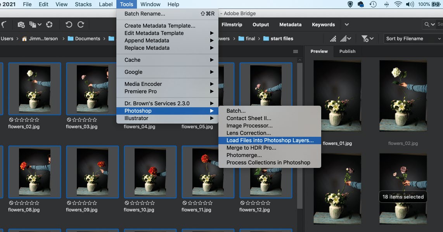Rotate 90° counterclockwise with the toolbar icon
This screenshot has width=443, height=232.
click(69, 24)
